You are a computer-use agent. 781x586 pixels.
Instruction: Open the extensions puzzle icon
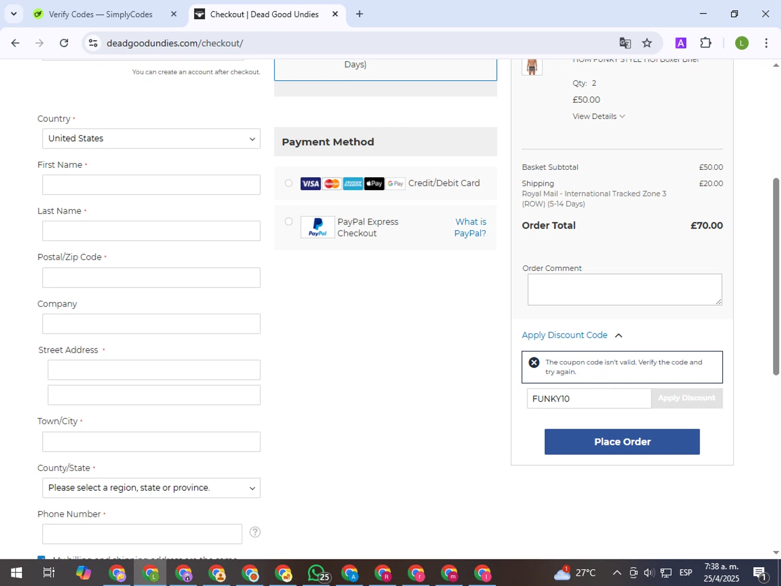tap(706, 43)
